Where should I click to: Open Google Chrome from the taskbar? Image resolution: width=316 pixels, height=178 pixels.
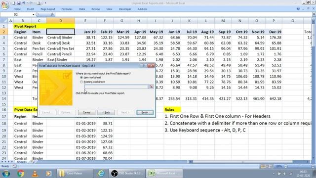[21, 174]
